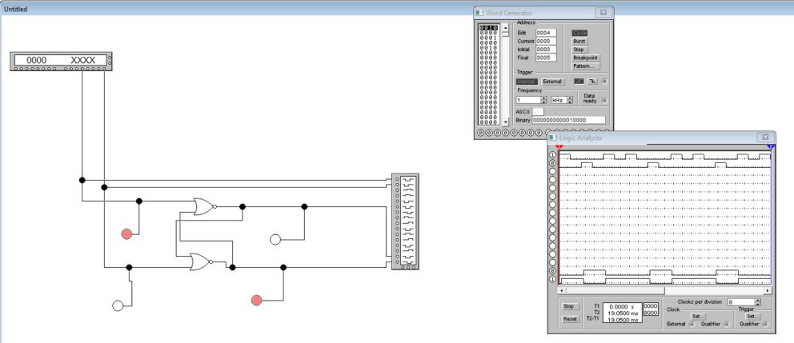794x343 pixels.
Task: Click the bottom channel terminal in Logic Analyzer
Action: coord(552,279)
